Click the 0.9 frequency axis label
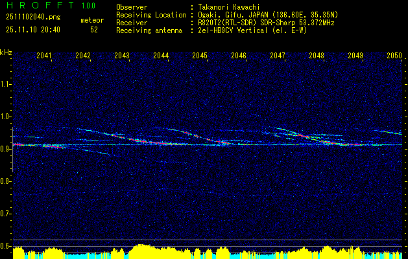This screenshot has height=259, width=408. [5, 149]
